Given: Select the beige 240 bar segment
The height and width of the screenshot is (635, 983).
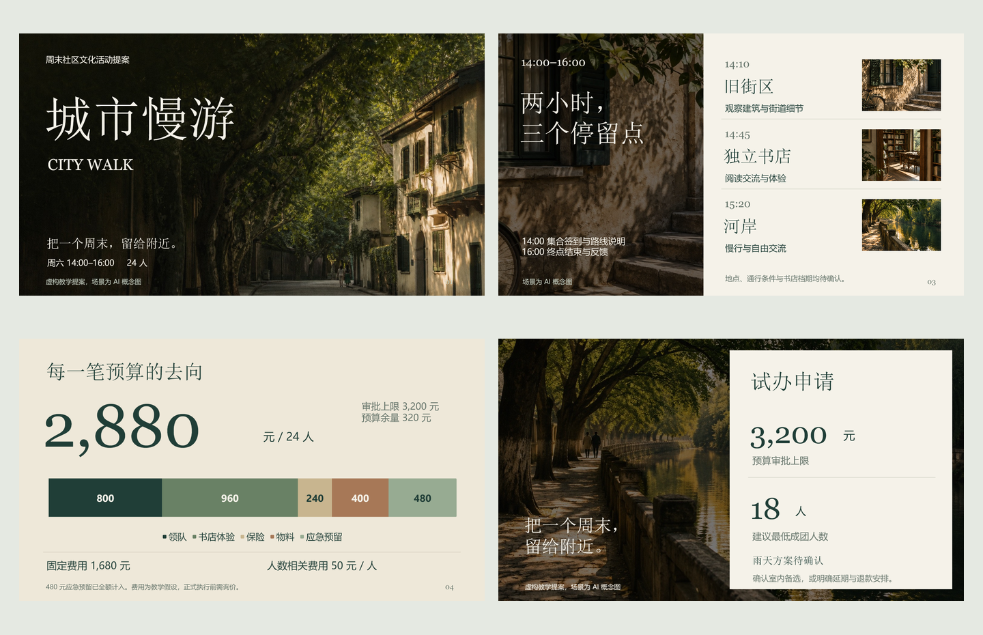Looking at the screenshot, I should (x=315, y=498).
